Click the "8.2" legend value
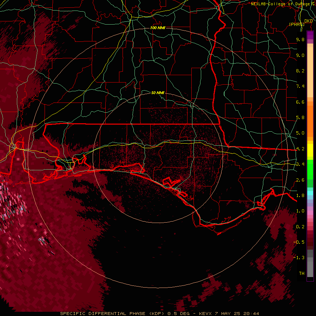Viewport: 316px width, 316px height. pos(300,71)
